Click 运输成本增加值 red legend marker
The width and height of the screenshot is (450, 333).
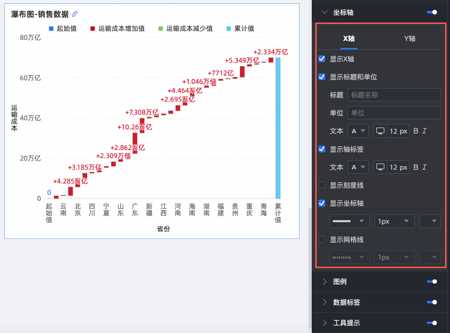[x=92, y=29]
